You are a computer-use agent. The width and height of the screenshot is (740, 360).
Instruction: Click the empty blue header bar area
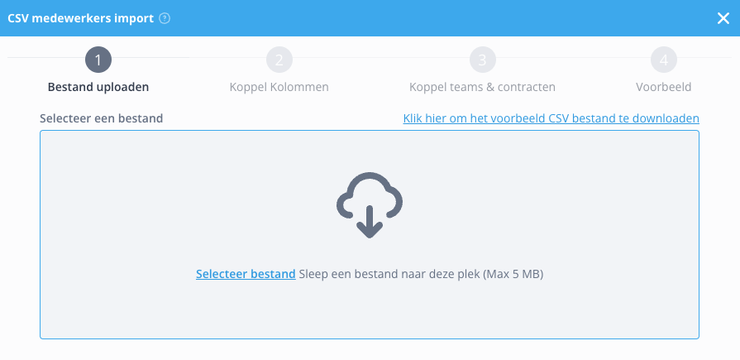pyautogui.click(x=425, y=18)
